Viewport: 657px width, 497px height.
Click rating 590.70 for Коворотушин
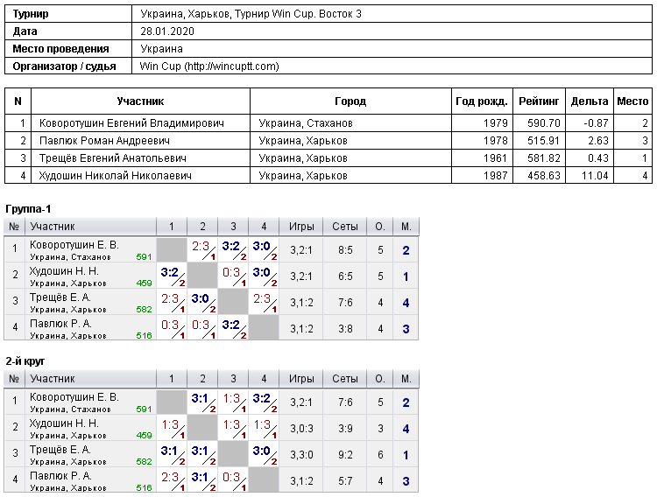click(x=544, y=123)
